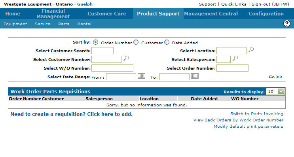Open the Configuration tab
The image size is (294, 157).
click(x=266, y=14)
